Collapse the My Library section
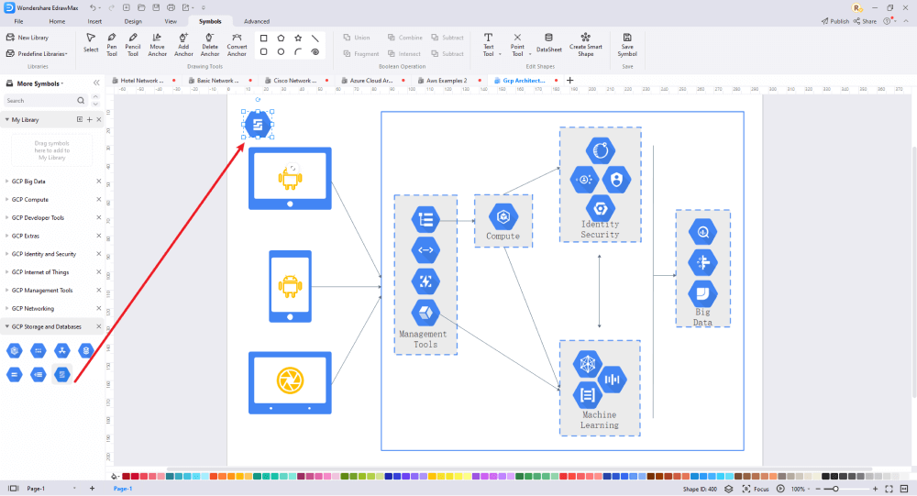Viewport: 917px width, 496px height. [7, 119]
